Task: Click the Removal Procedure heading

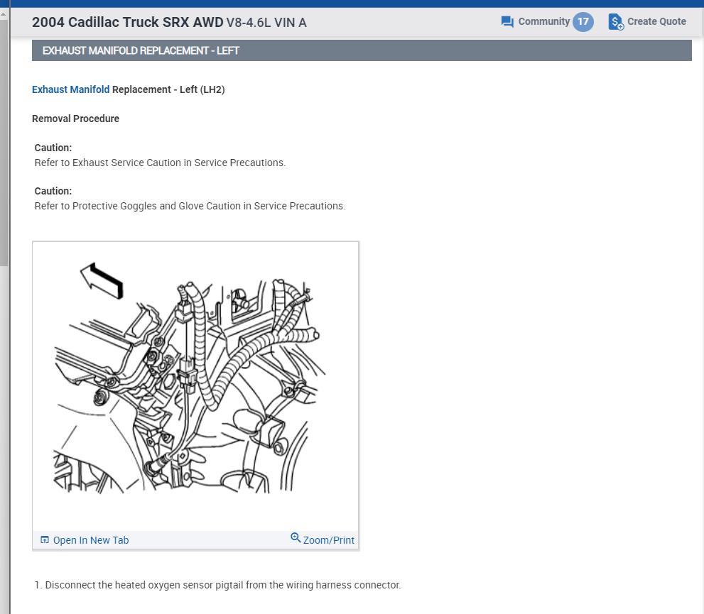Action: (x=75, y=119)
